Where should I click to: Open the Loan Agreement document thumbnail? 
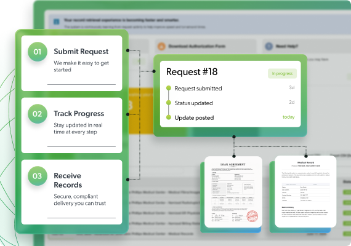233,192
